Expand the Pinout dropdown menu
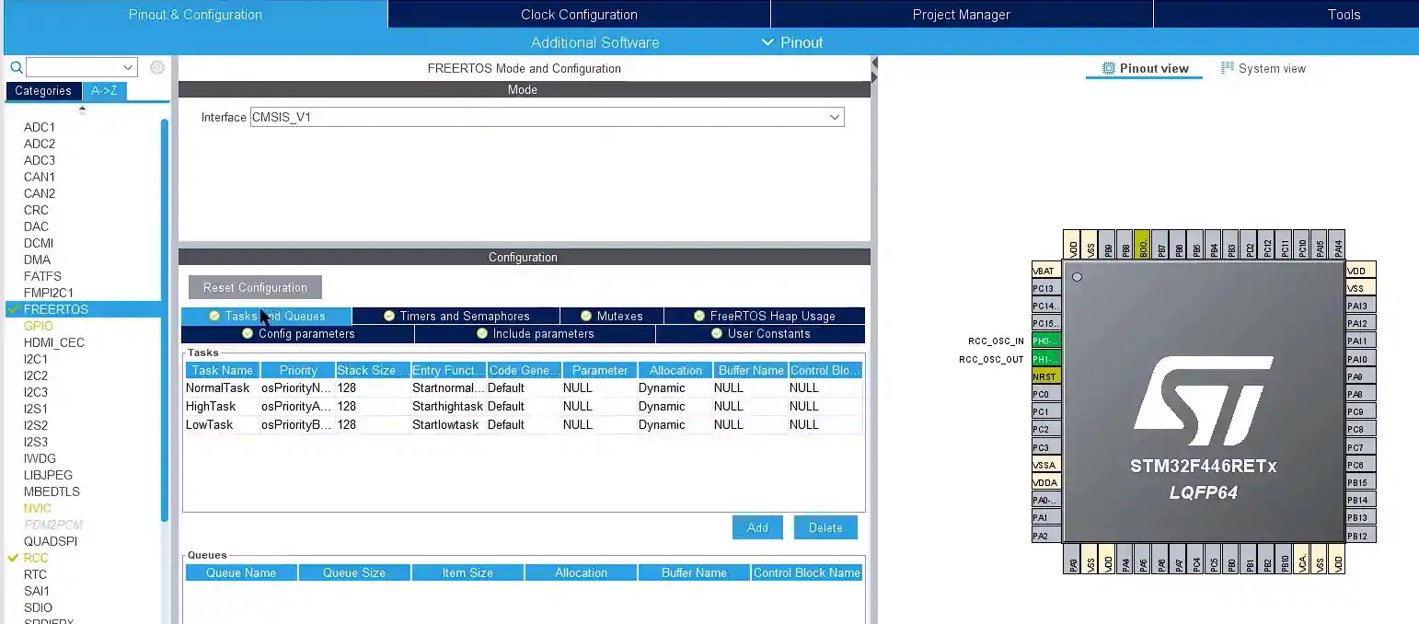Screen dimensions: 1419x624 click(x=792, y=42)
